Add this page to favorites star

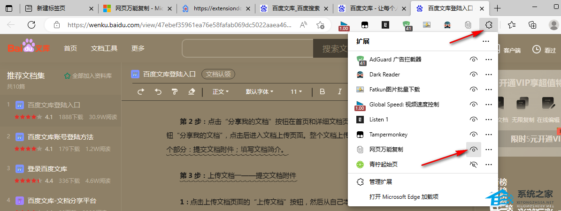(320, 25)
